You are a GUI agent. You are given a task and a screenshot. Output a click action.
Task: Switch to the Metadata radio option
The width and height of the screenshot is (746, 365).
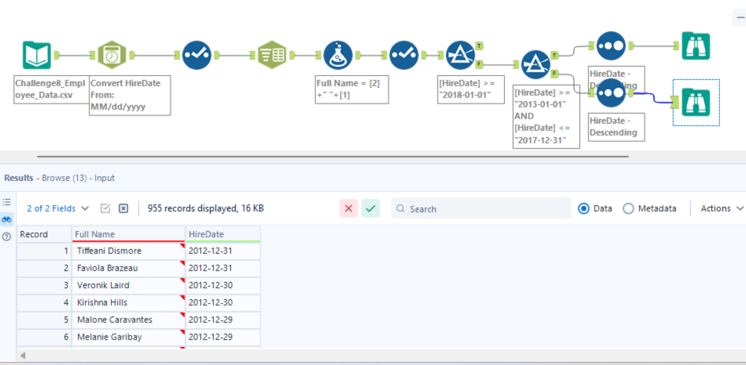pos(628,208)
